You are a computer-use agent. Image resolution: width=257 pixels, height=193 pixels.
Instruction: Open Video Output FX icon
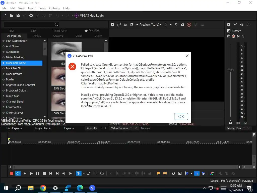point(125,25)
